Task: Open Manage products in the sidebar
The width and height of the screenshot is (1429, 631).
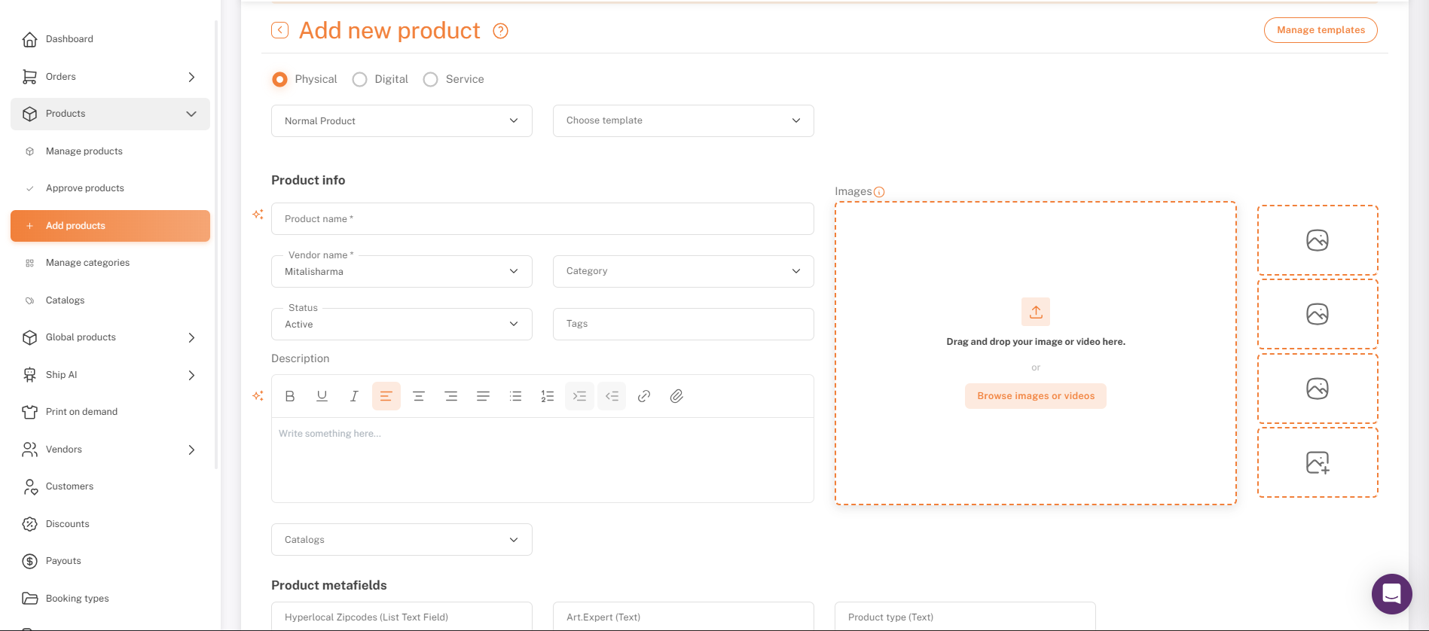Action: [x=110, y=151]
